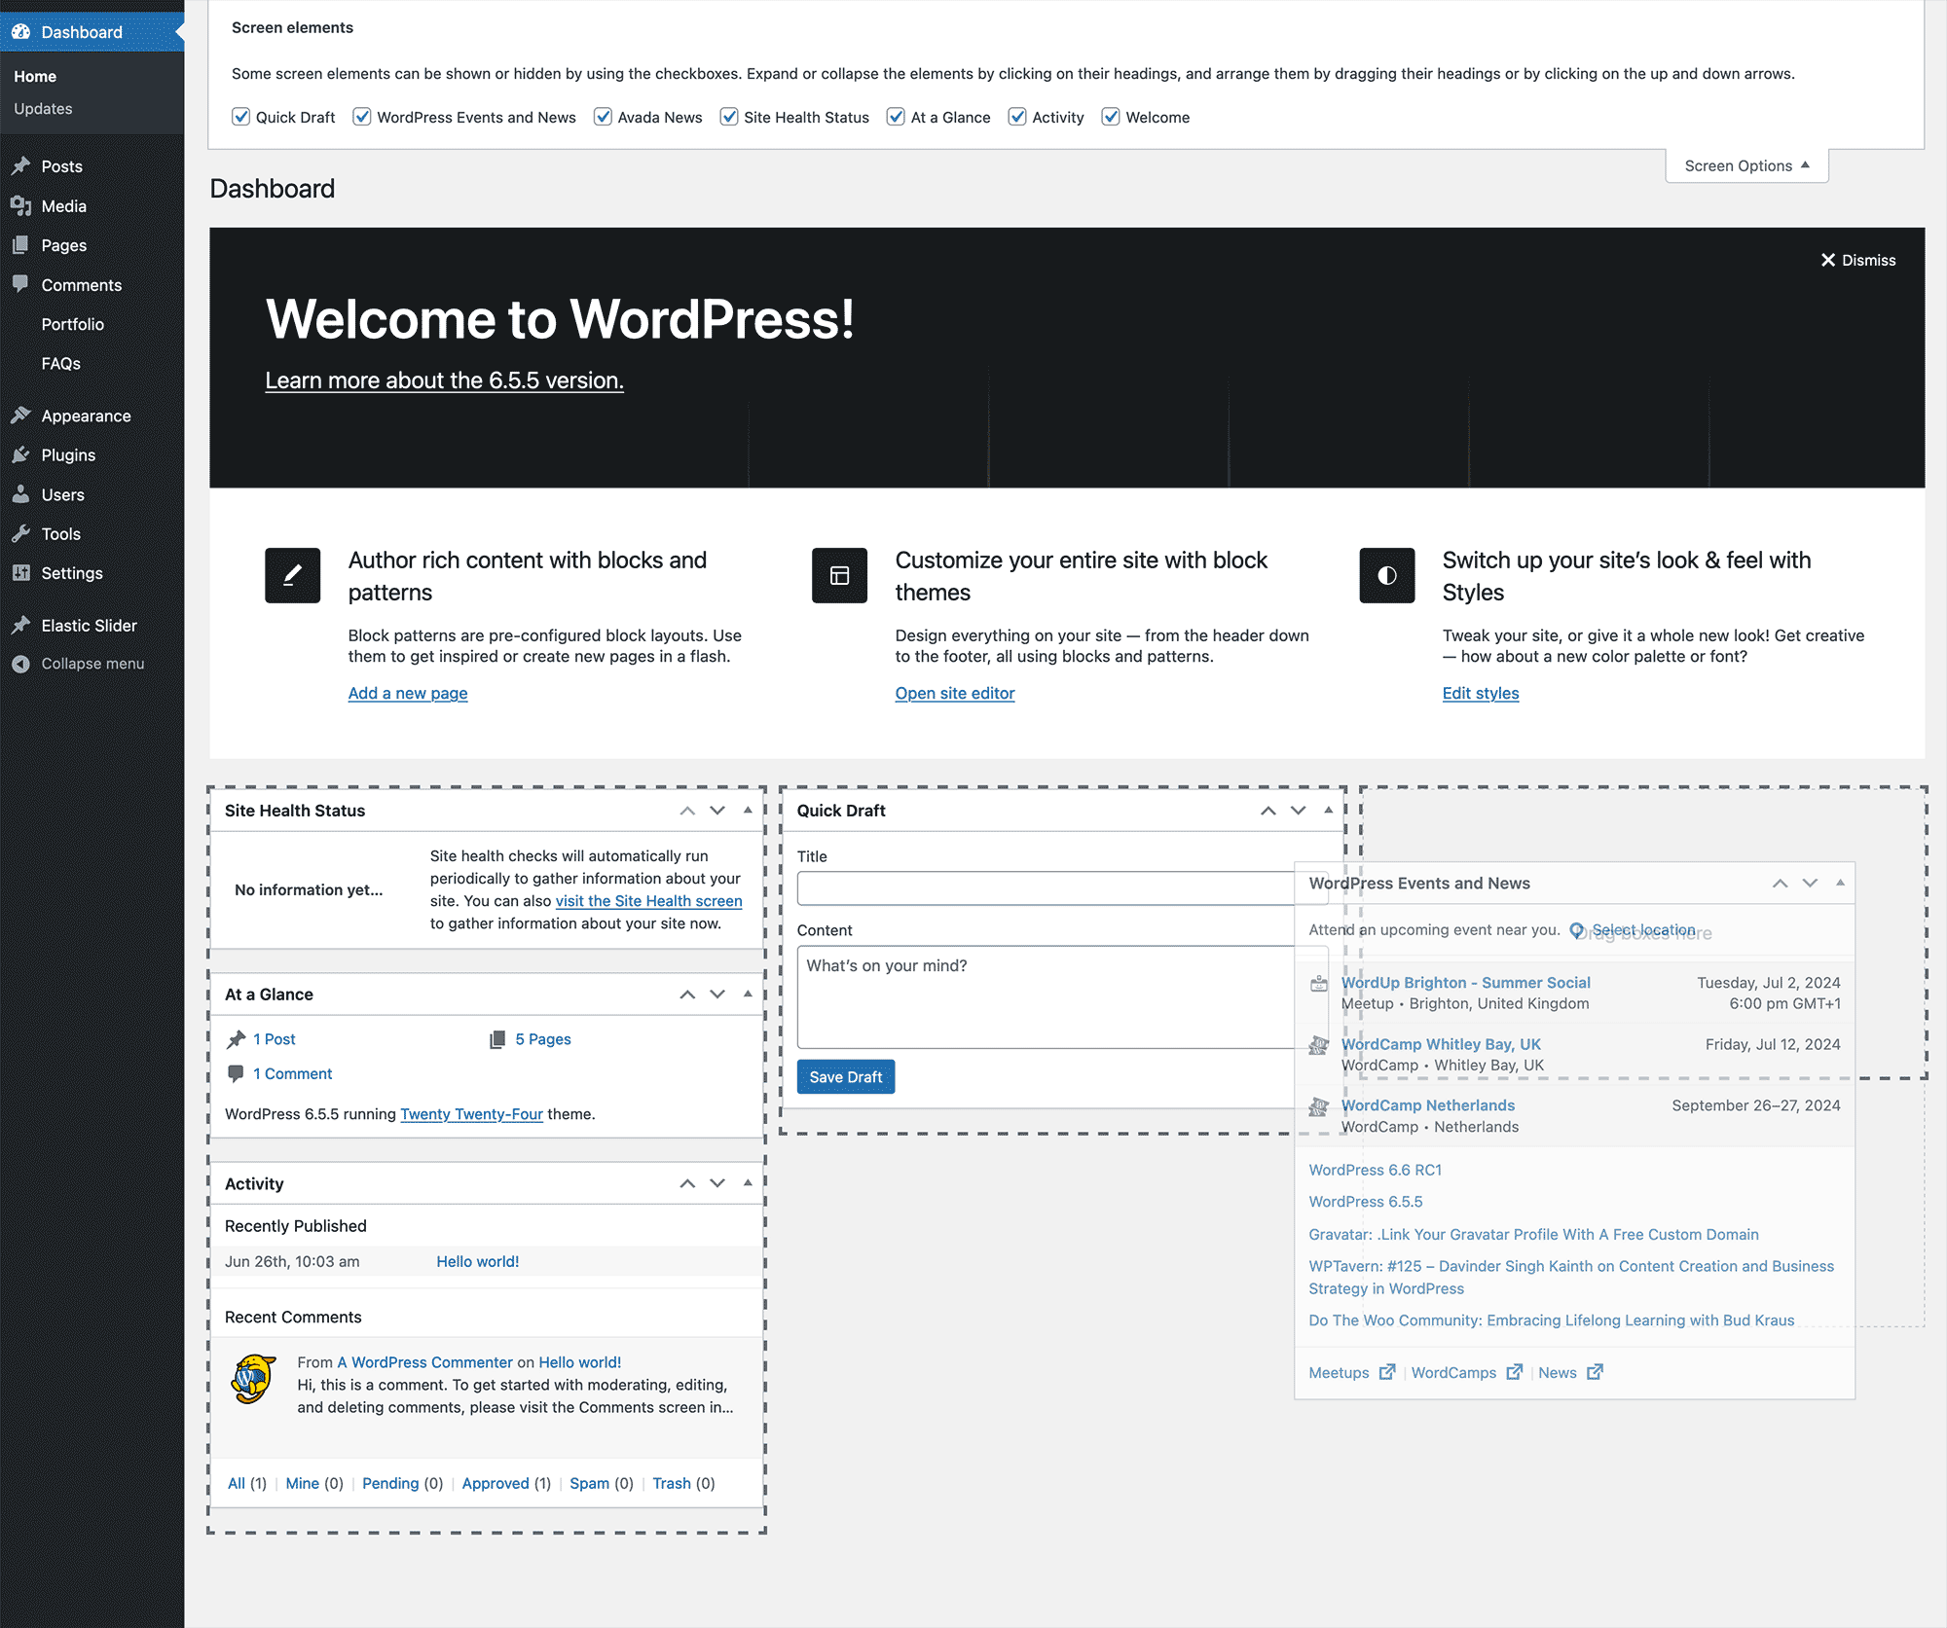The width and height of the screenshot is (1947, 1628).
Task: Toggle the Welcome checkbox off
Action: [1111, 117]
